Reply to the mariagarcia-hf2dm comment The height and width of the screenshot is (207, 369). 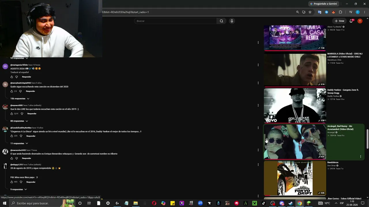coord(27,77)
